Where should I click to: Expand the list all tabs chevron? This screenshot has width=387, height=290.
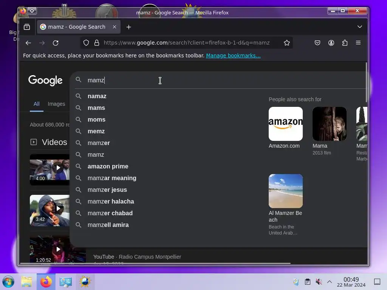(x=360, y=27)
